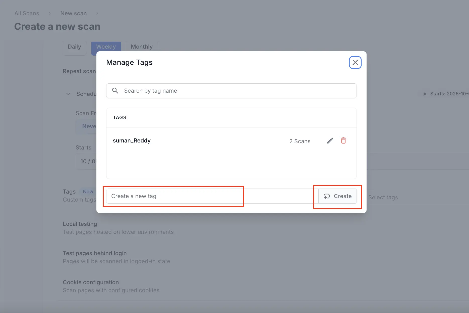The image size is (469, 313).
Task: Choose the Monthly tab
Action: click(142, 47)
